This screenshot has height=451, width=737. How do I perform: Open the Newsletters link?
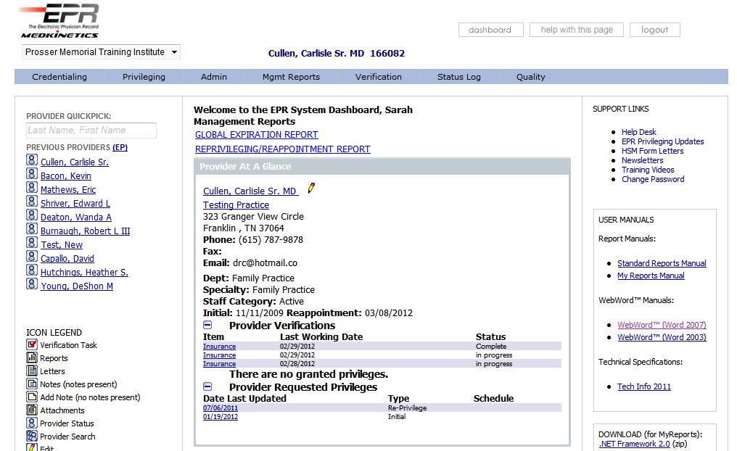642,160
